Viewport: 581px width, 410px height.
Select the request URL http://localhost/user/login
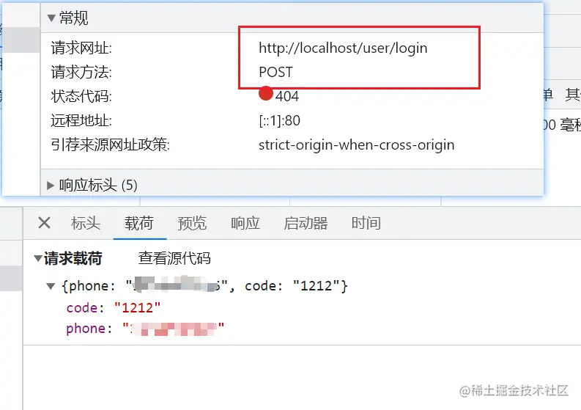[343, 48]
